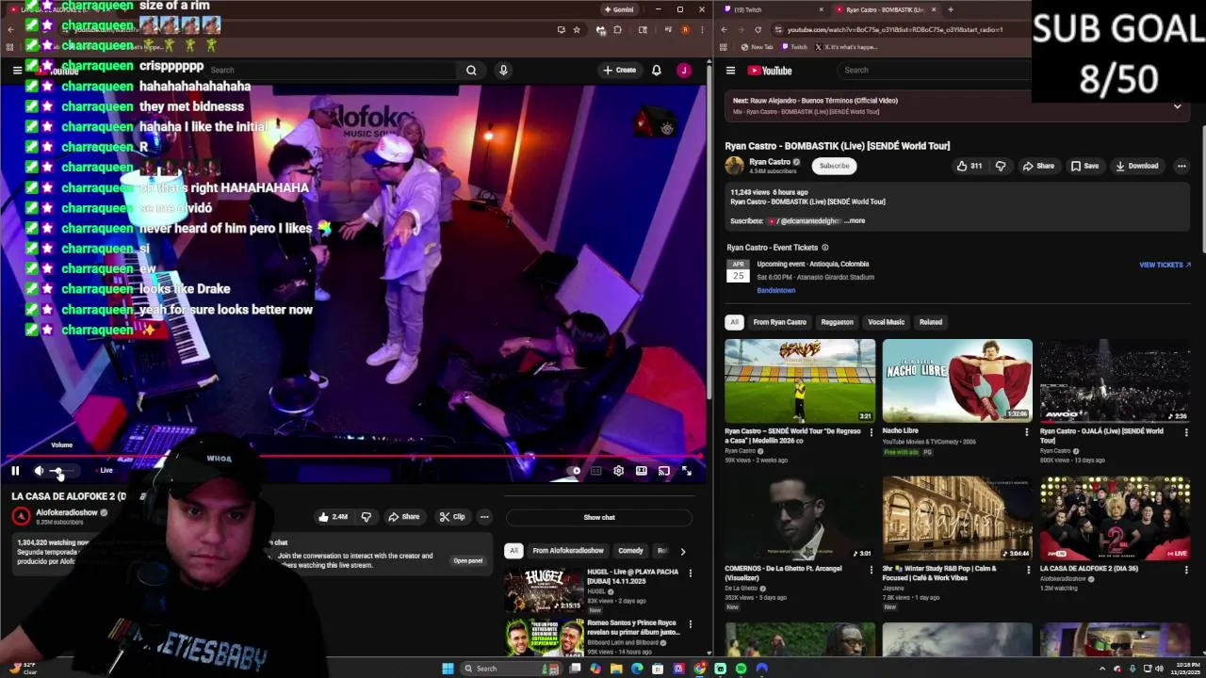Screen dimensions: 1206x678
Task: Adjust the volume slider handle
Action: point(59,471)
